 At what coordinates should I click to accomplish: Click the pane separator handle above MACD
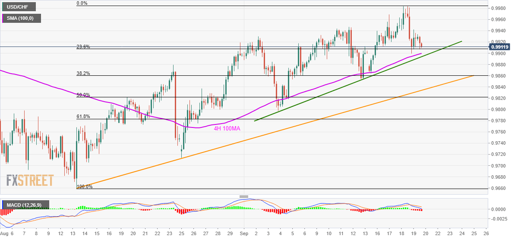[x=244, y=196]
